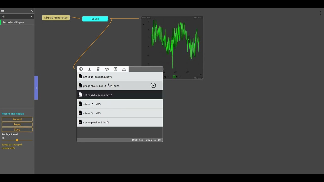
Task: Select the Signal Generator node
Action: coord(56,18)
